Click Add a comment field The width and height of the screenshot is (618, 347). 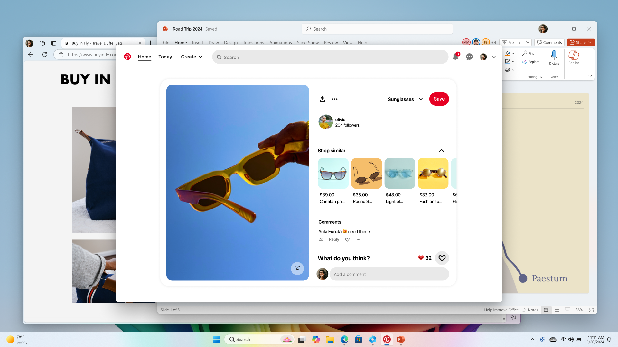tap(389, 274)
